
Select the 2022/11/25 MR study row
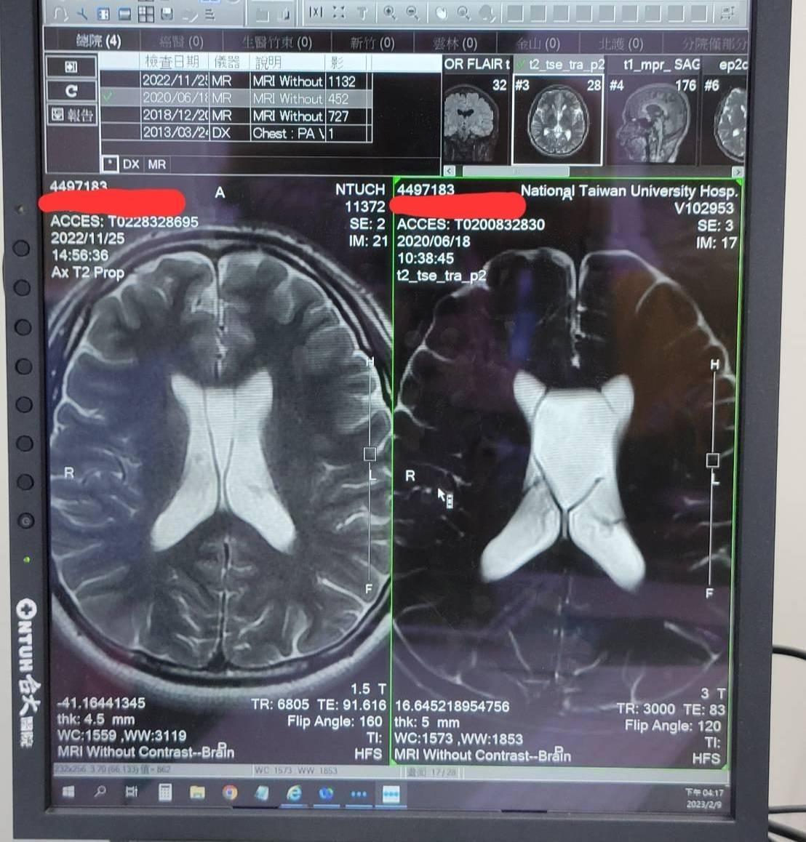[x=236, y=81]
